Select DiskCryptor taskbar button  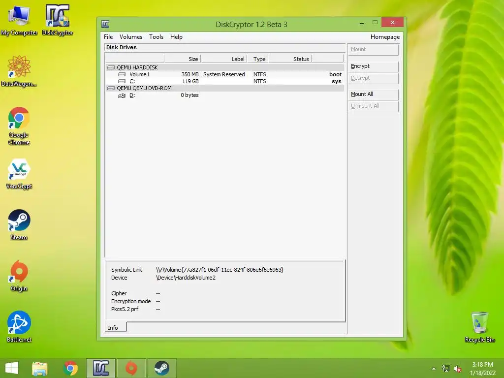pos(101,368)
